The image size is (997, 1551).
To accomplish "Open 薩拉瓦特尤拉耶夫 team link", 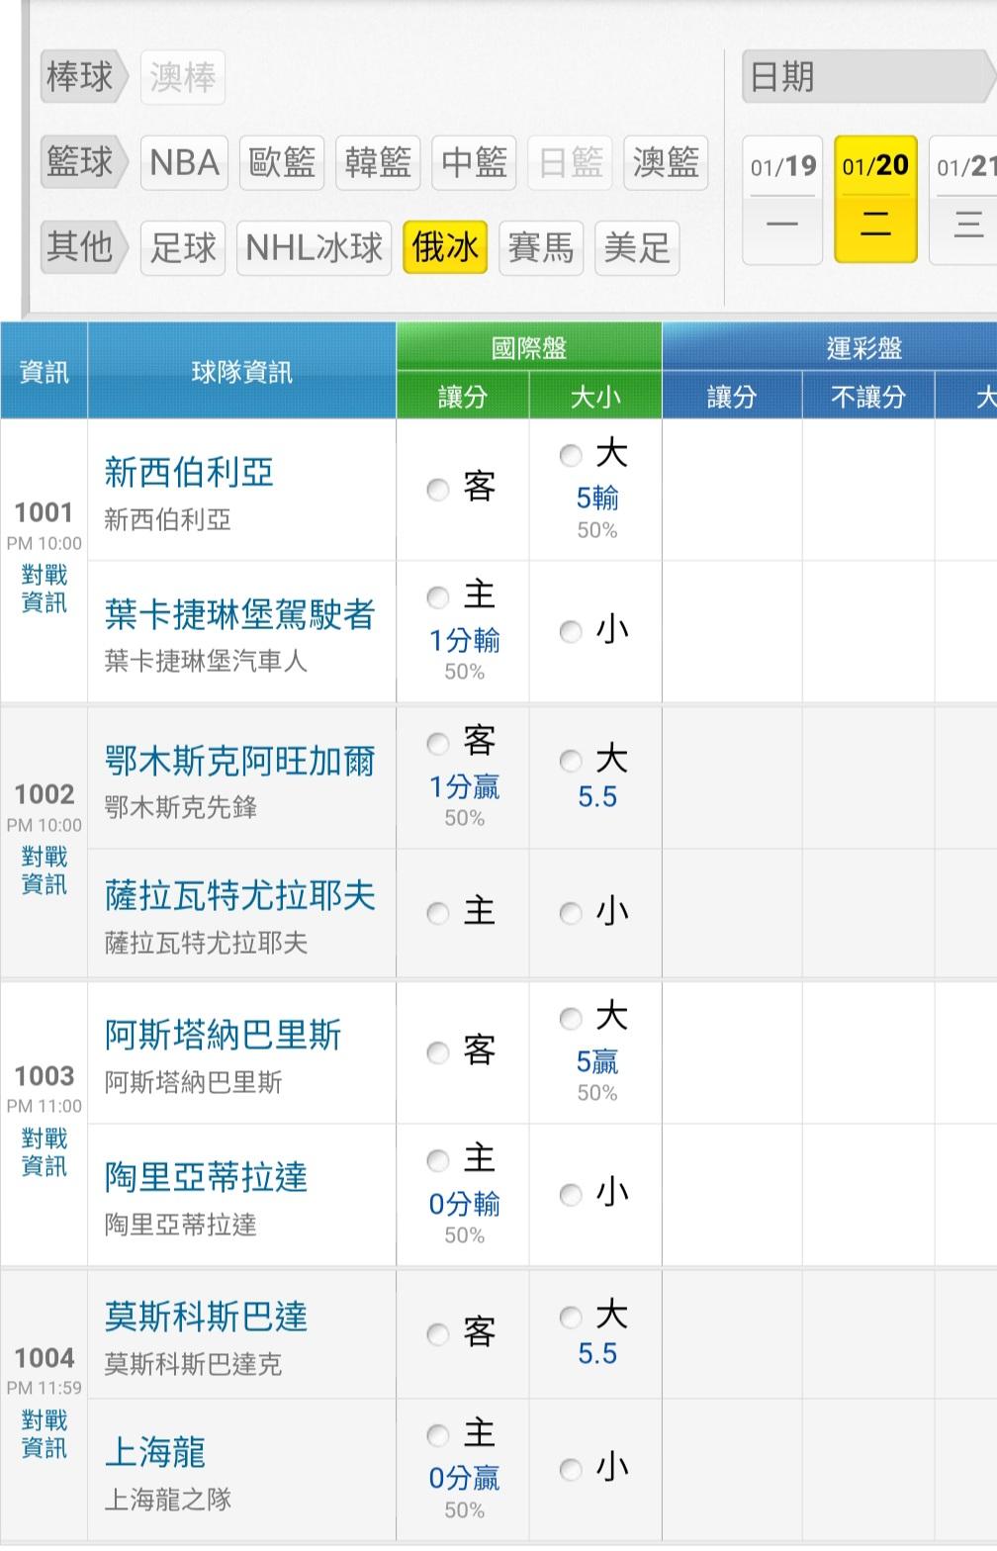I will [x=240, y=896].
